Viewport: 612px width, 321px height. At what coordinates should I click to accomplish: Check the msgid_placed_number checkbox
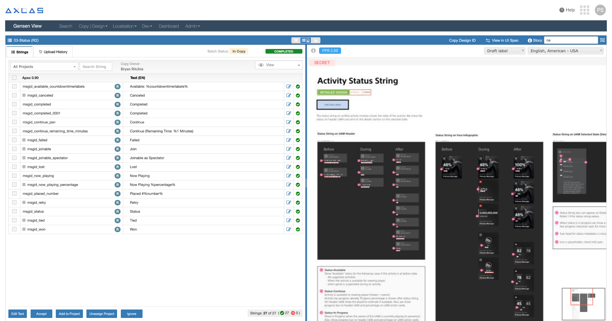tap(14, 193)
